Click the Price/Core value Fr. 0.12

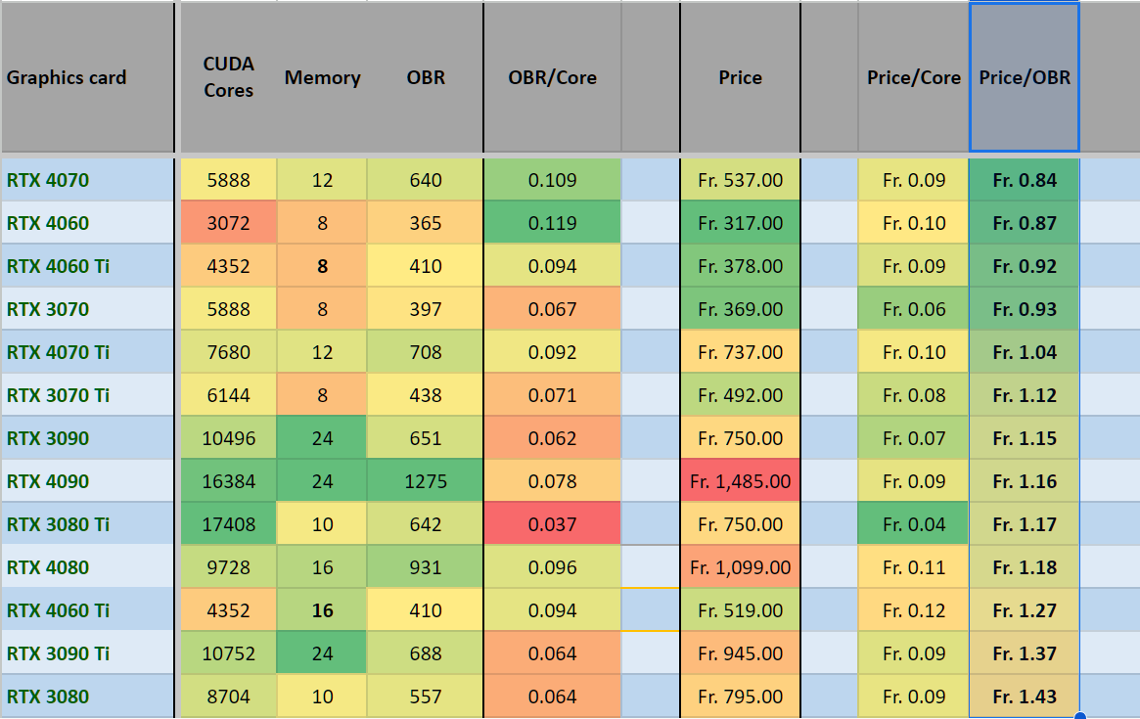click(x=914, y=610)
